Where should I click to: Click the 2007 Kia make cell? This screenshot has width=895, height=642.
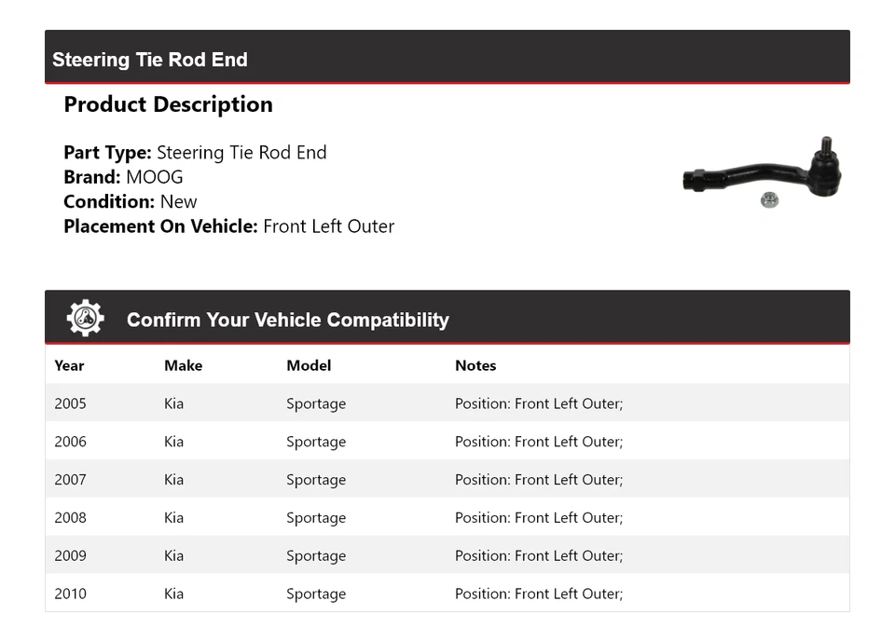(x=174, y=480)
